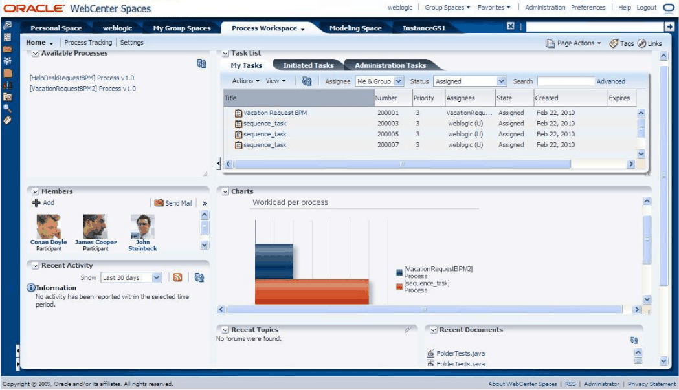Refresh the Available Processes panel
This screenshot has width=679, height=390.
201,63
